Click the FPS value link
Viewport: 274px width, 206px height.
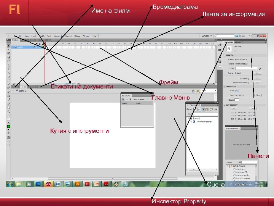(x=237, y=90)
